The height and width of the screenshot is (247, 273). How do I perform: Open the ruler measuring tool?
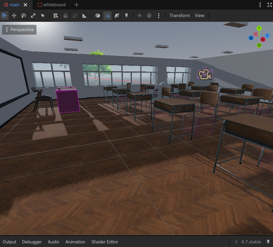coord(84,16)
